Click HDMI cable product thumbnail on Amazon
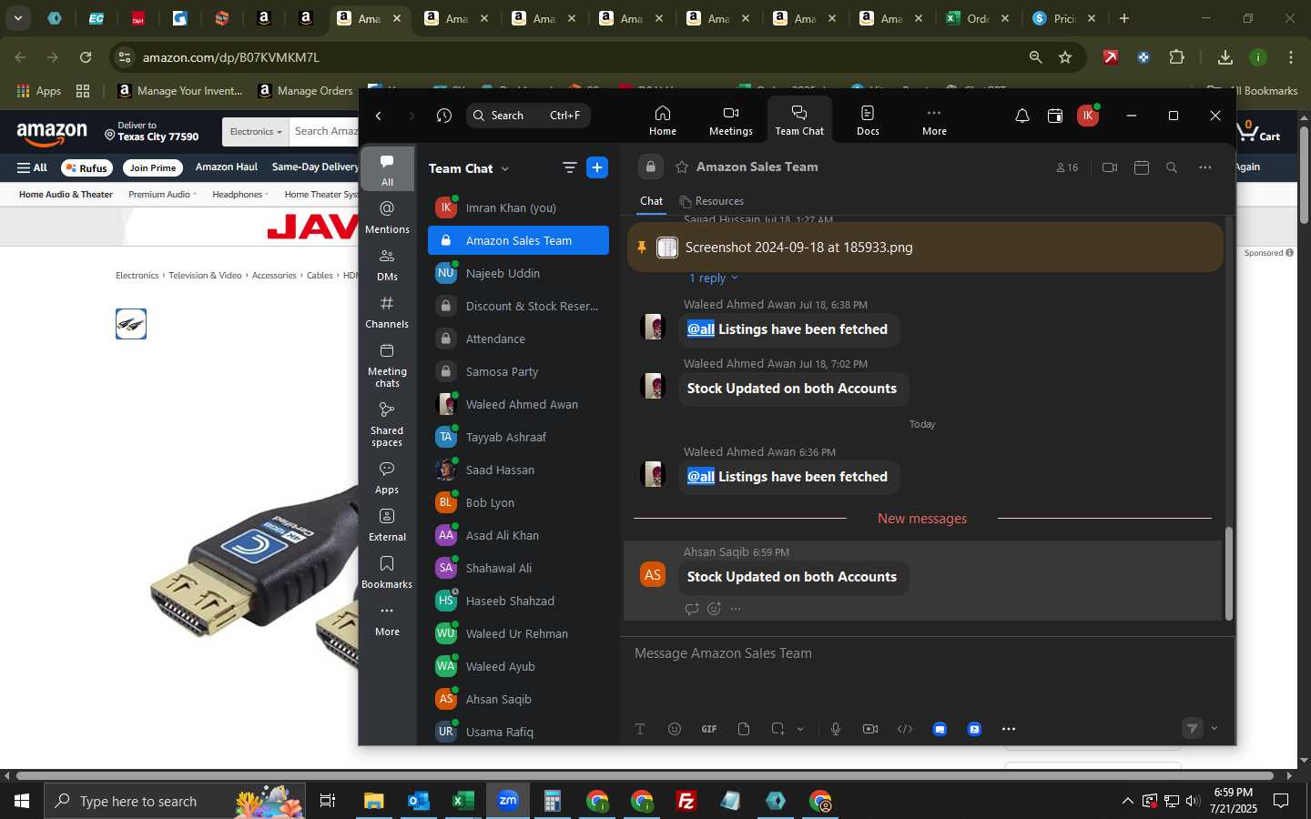The height and width of the screenshot is (819, 1311). click(131, 324)
